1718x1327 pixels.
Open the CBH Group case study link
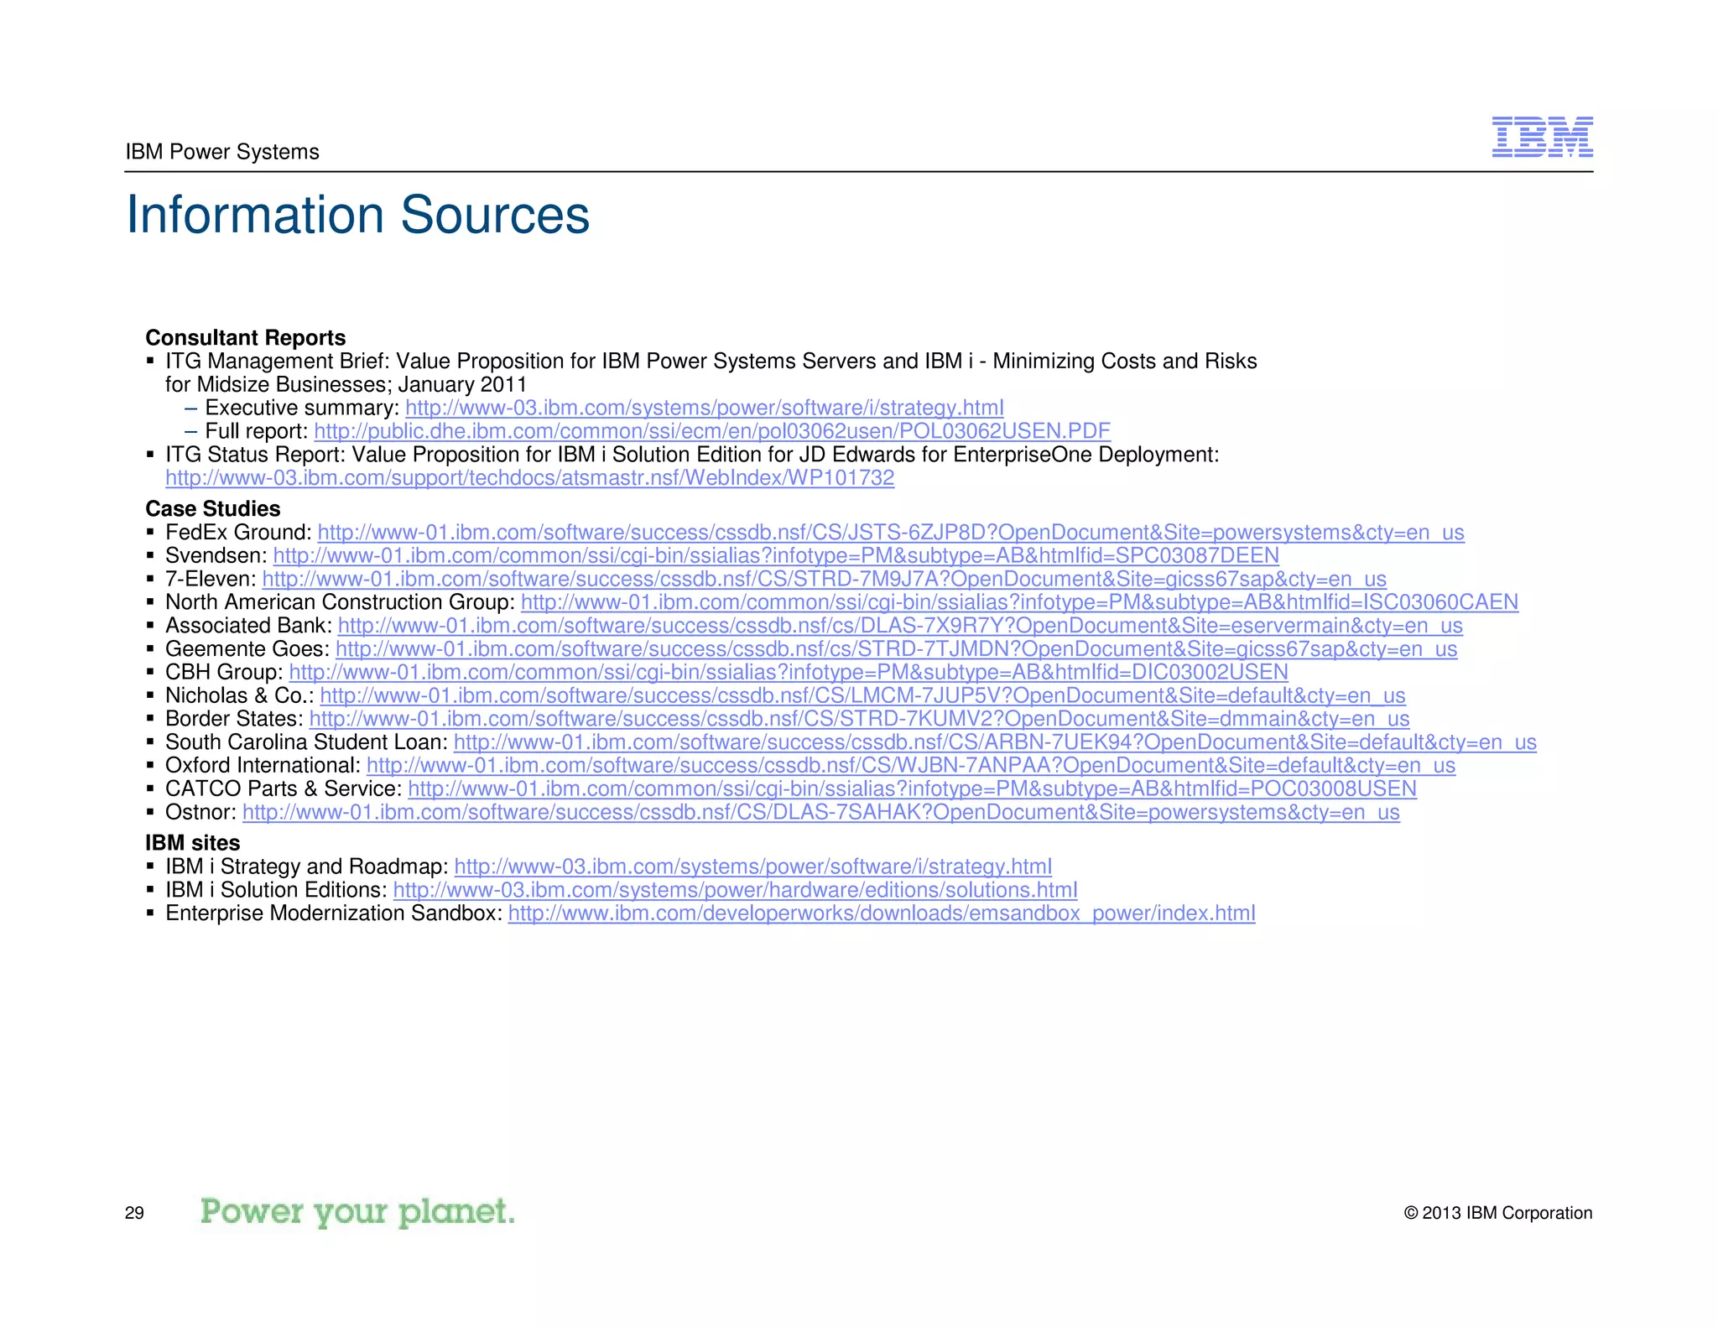789,673
